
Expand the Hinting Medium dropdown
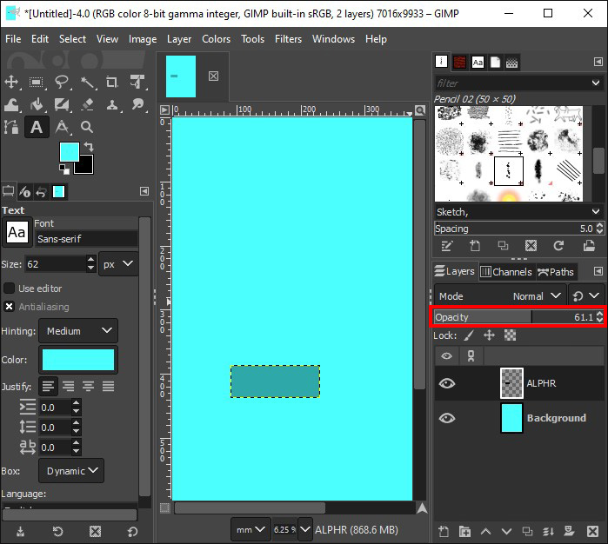(x=78, y=331)
